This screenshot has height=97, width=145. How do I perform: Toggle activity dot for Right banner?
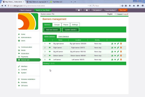tap(115, 48)
